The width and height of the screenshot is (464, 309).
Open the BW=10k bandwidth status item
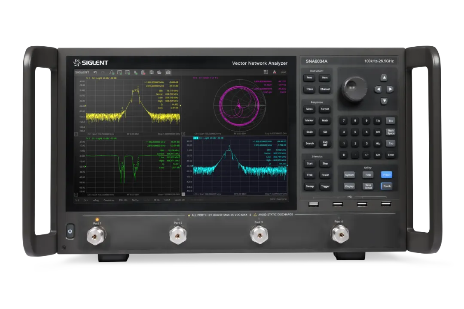click(x=123, y=200)
